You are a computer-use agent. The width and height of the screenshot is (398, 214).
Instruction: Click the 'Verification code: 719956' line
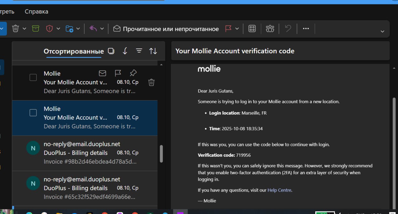224,155
